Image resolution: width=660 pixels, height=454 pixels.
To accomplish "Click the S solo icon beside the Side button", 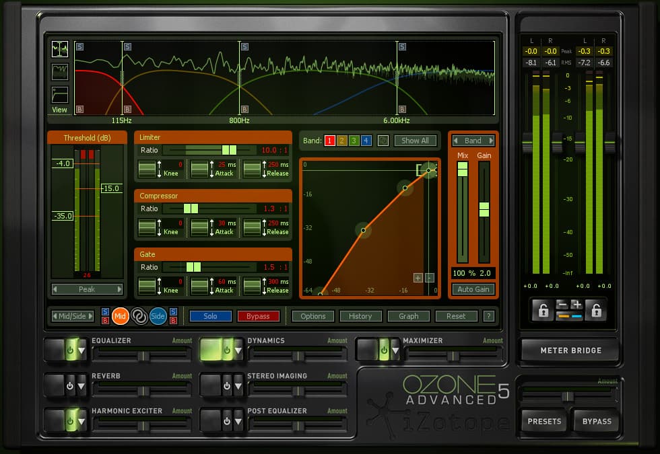I will coord(173,311).
